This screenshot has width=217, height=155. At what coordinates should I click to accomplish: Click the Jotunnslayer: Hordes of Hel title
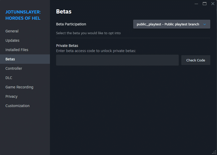[x=23, y=15]
